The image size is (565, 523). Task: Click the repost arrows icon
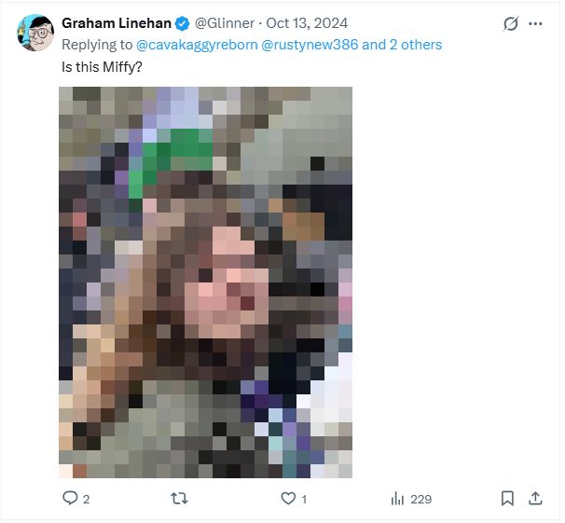tap(178, 499)
